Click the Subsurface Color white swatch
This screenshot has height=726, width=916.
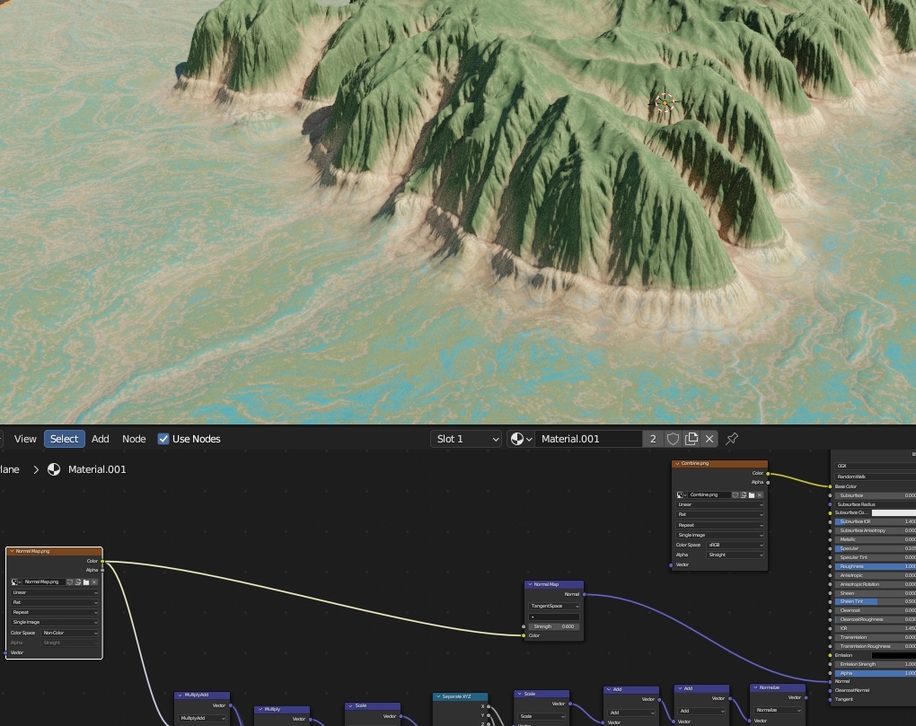(x=894, y=512)
